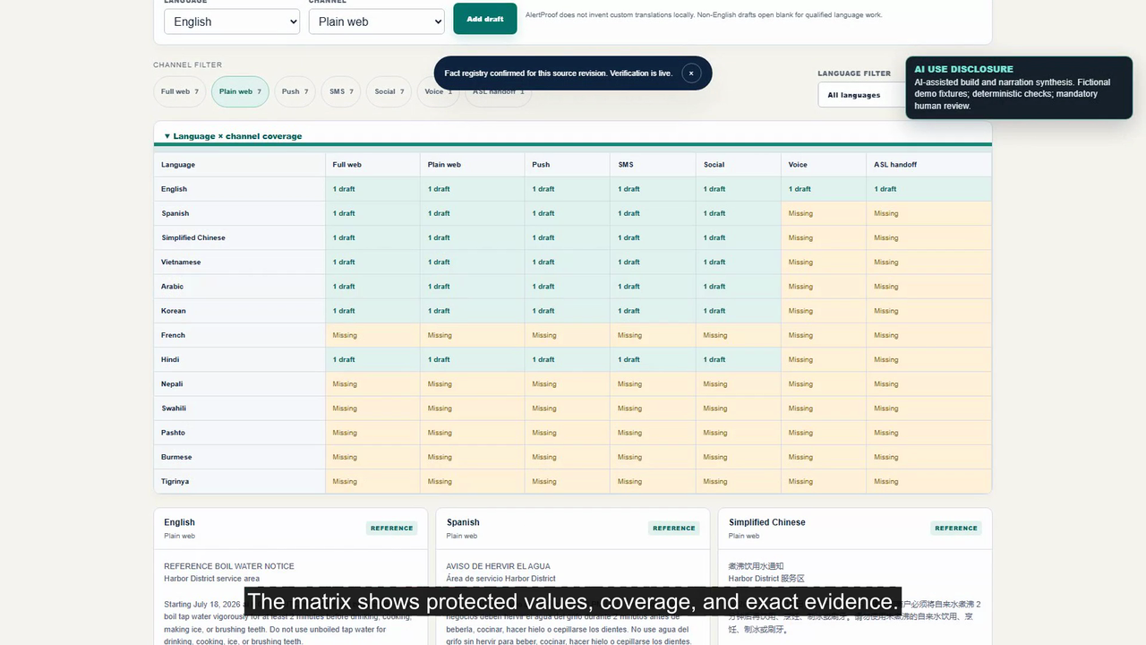Select the Social channel filter chip
This screenshot has height=645, width=1146.
(x=389, y=91)
